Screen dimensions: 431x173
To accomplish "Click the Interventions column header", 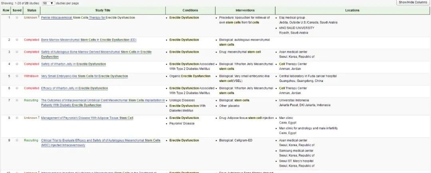I will tap(245, 10).
